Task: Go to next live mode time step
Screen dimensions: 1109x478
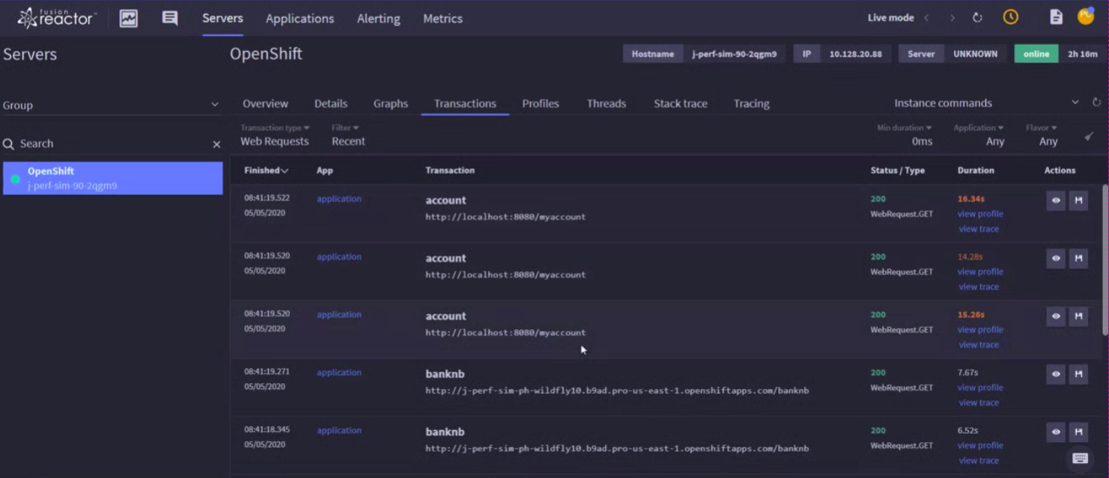Action: (x=952, y=18)
